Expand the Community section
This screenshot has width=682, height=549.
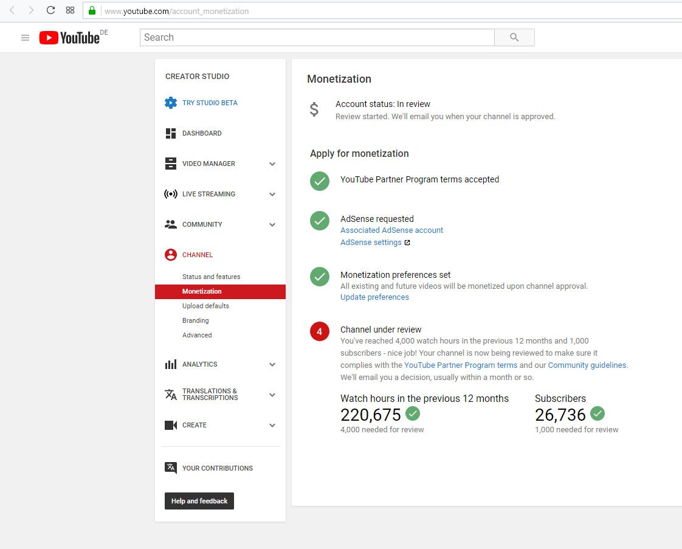[272, 225]
